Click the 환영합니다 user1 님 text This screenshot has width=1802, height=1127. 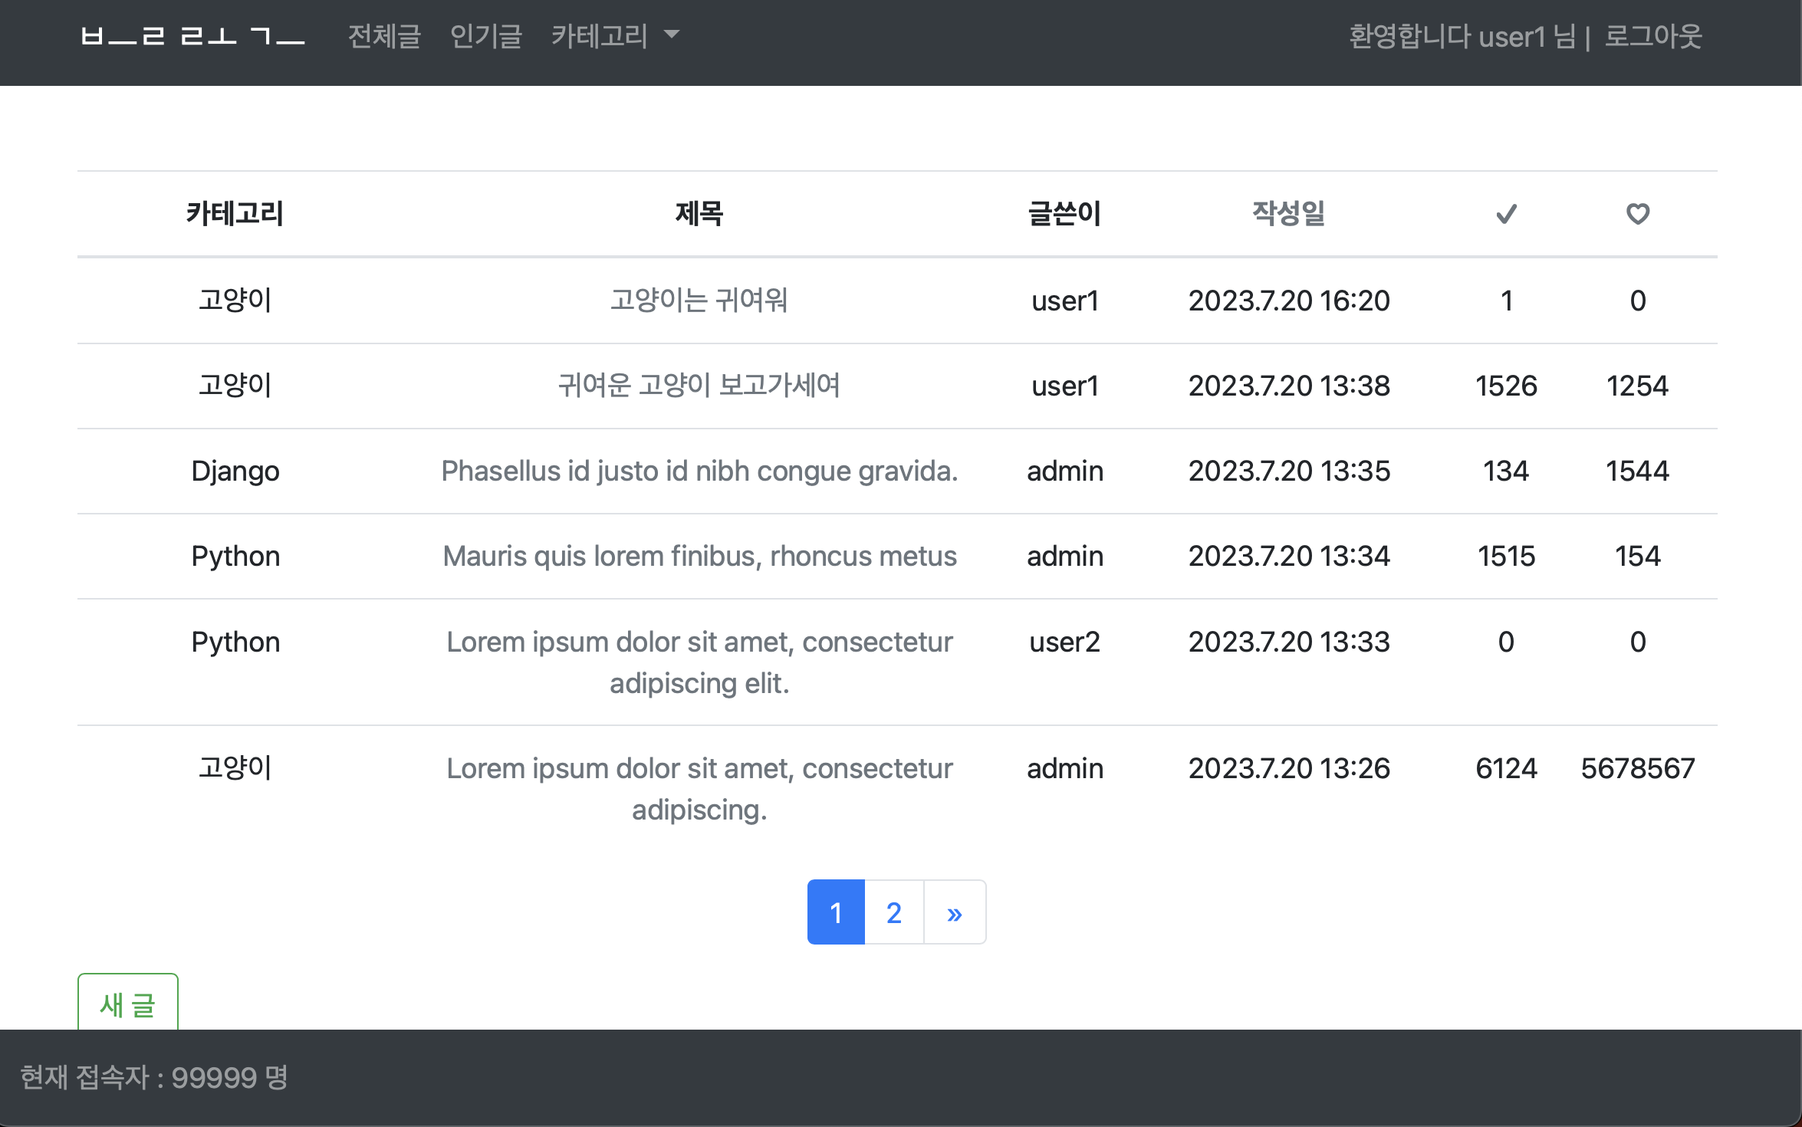point(1464,37)
